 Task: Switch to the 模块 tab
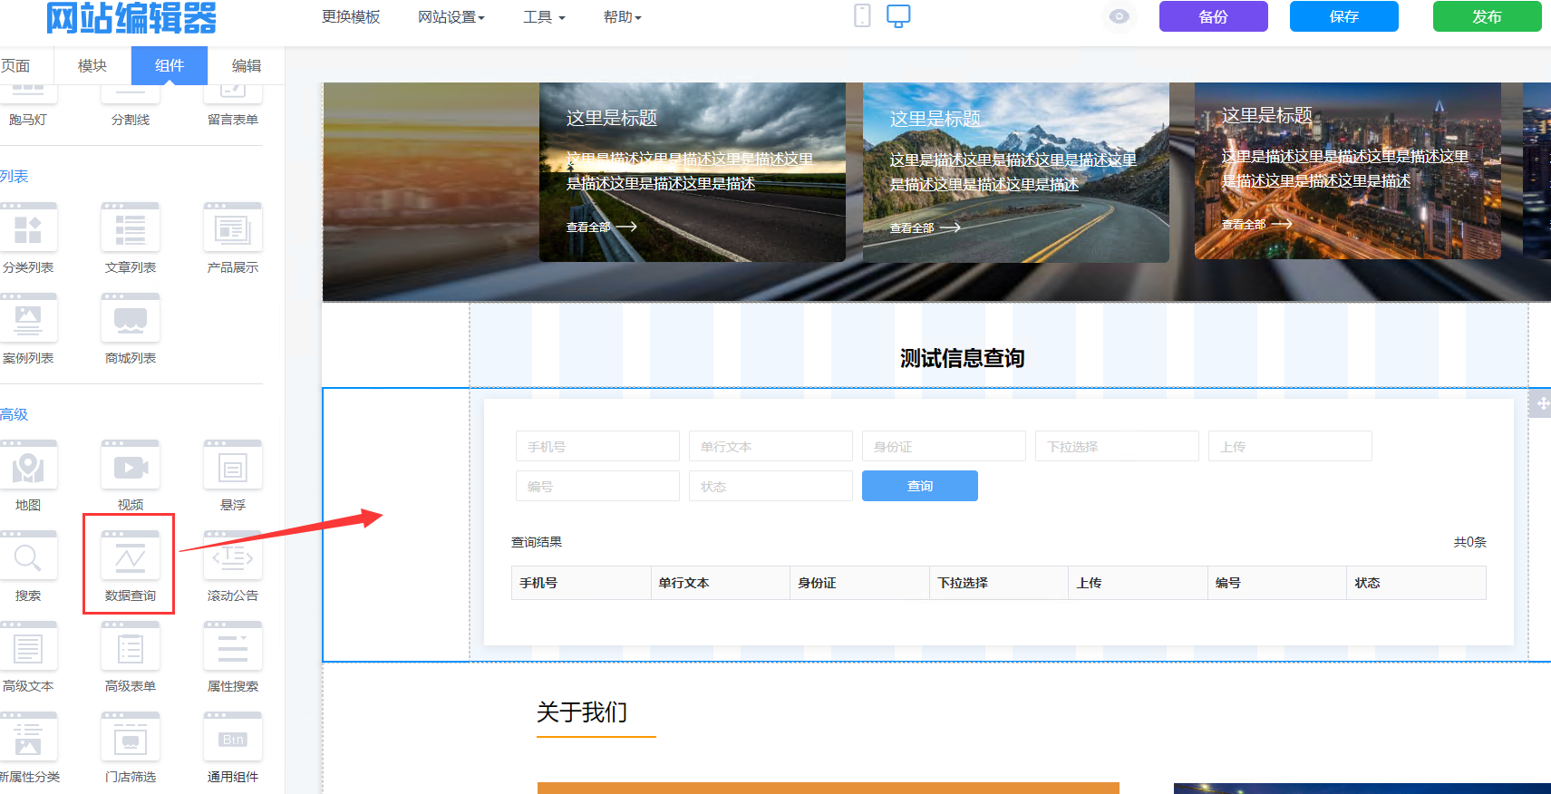pos(92,65)
